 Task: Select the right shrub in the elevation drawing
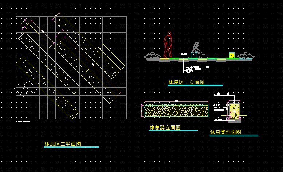pyautogui.click(x=246, y=56)
